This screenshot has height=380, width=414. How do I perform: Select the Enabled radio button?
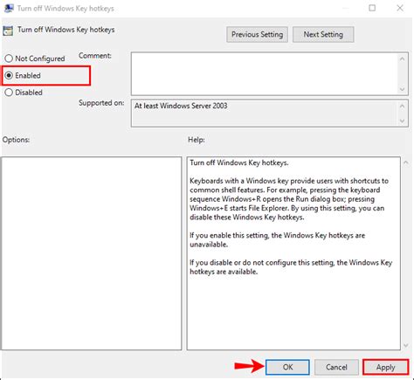click(9, 75)
